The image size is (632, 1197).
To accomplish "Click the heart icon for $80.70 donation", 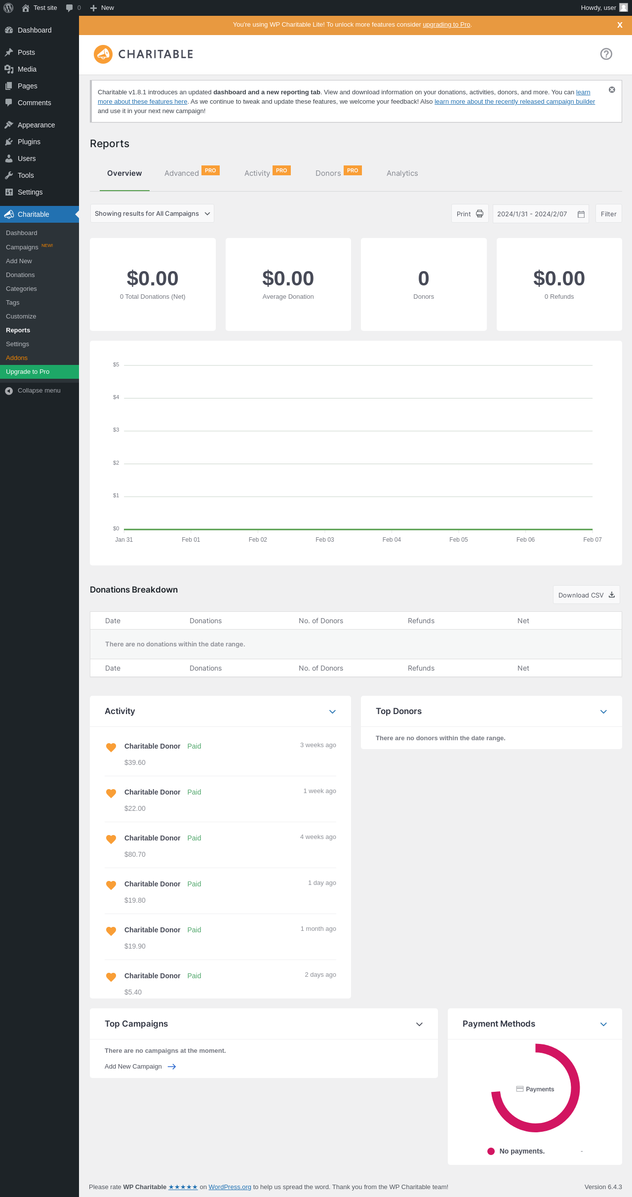I will (111, 839).
